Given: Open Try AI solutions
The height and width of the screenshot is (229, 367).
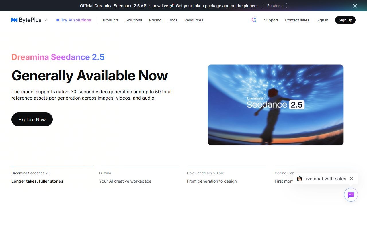Looking at the screenshot, I should click(x=73, y=20).
